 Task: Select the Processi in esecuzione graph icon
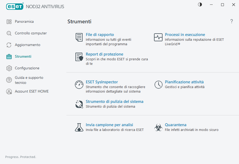click(158, 37)
